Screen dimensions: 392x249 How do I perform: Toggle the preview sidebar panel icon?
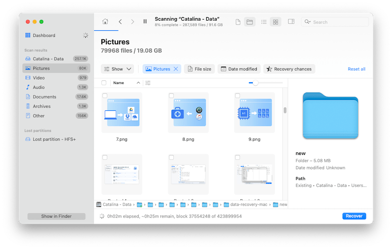point(291,22)
